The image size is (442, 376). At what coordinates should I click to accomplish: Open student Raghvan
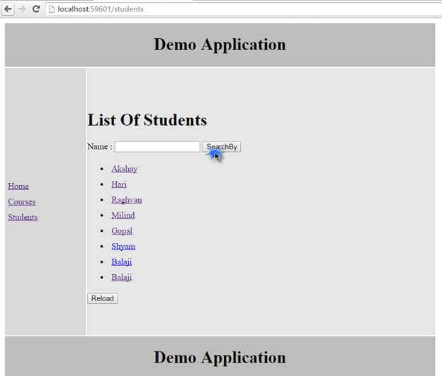click(127, 200)
